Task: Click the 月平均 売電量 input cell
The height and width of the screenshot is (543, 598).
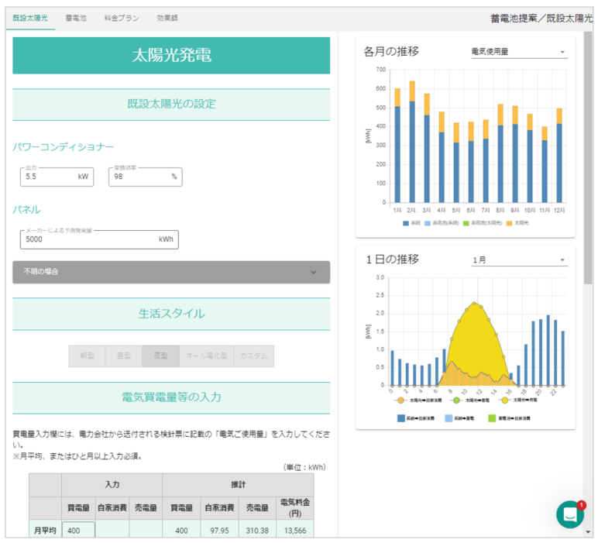Action: point(146,530)
